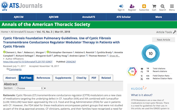
Task: Open the hamburger Menu icon
Action: click(x=172, y=6)
